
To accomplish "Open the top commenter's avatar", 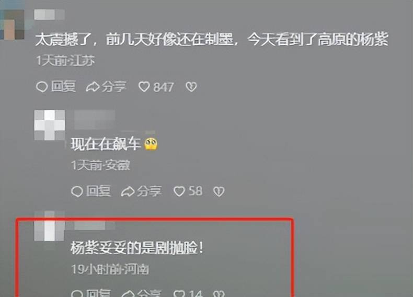I will [x=12, y=24].
